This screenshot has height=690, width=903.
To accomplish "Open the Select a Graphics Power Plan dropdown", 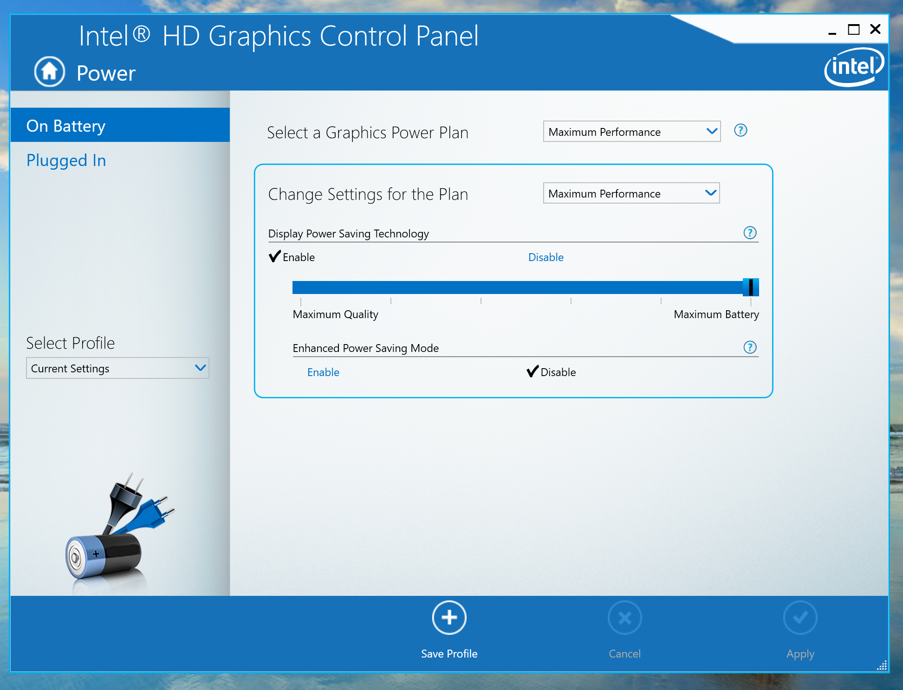I will click(x=631, y=132).
